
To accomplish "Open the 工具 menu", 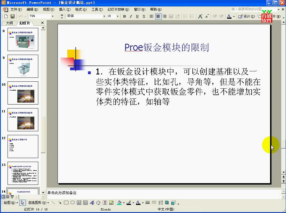I will coord(97,9).
